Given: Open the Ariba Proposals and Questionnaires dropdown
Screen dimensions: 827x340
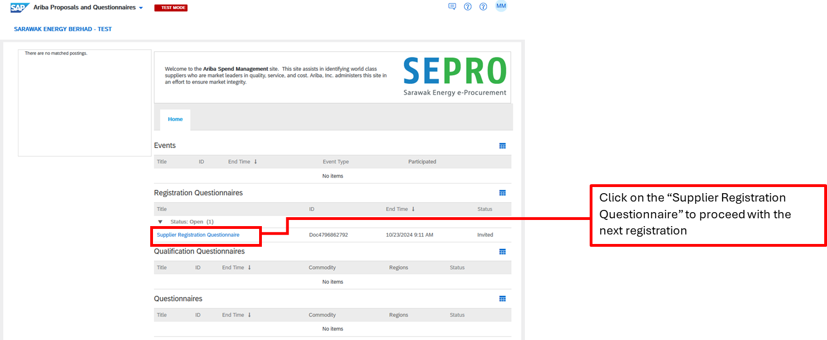Looking at the screenshot, I should [88, 8].
